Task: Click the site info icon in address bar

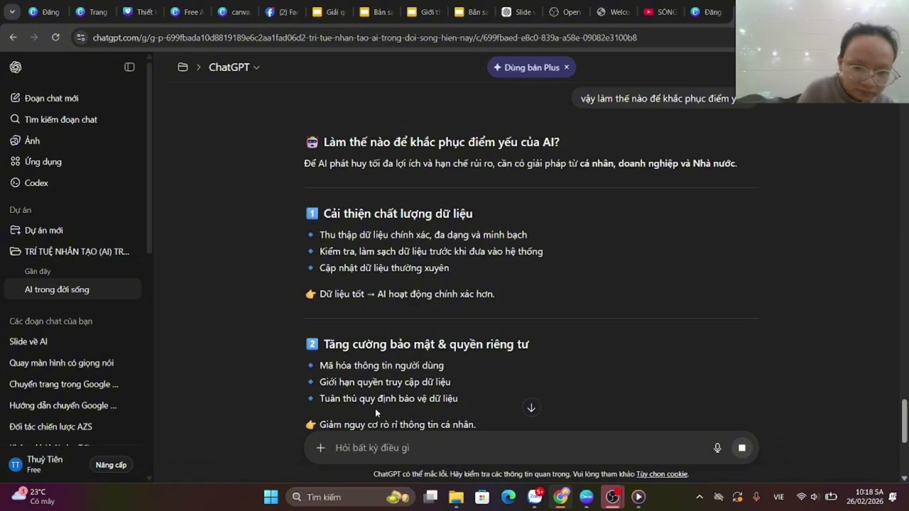Action: (80, 38)
